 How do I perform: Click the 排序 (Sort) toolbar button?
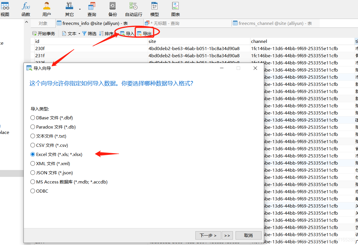tap(106, 33)
